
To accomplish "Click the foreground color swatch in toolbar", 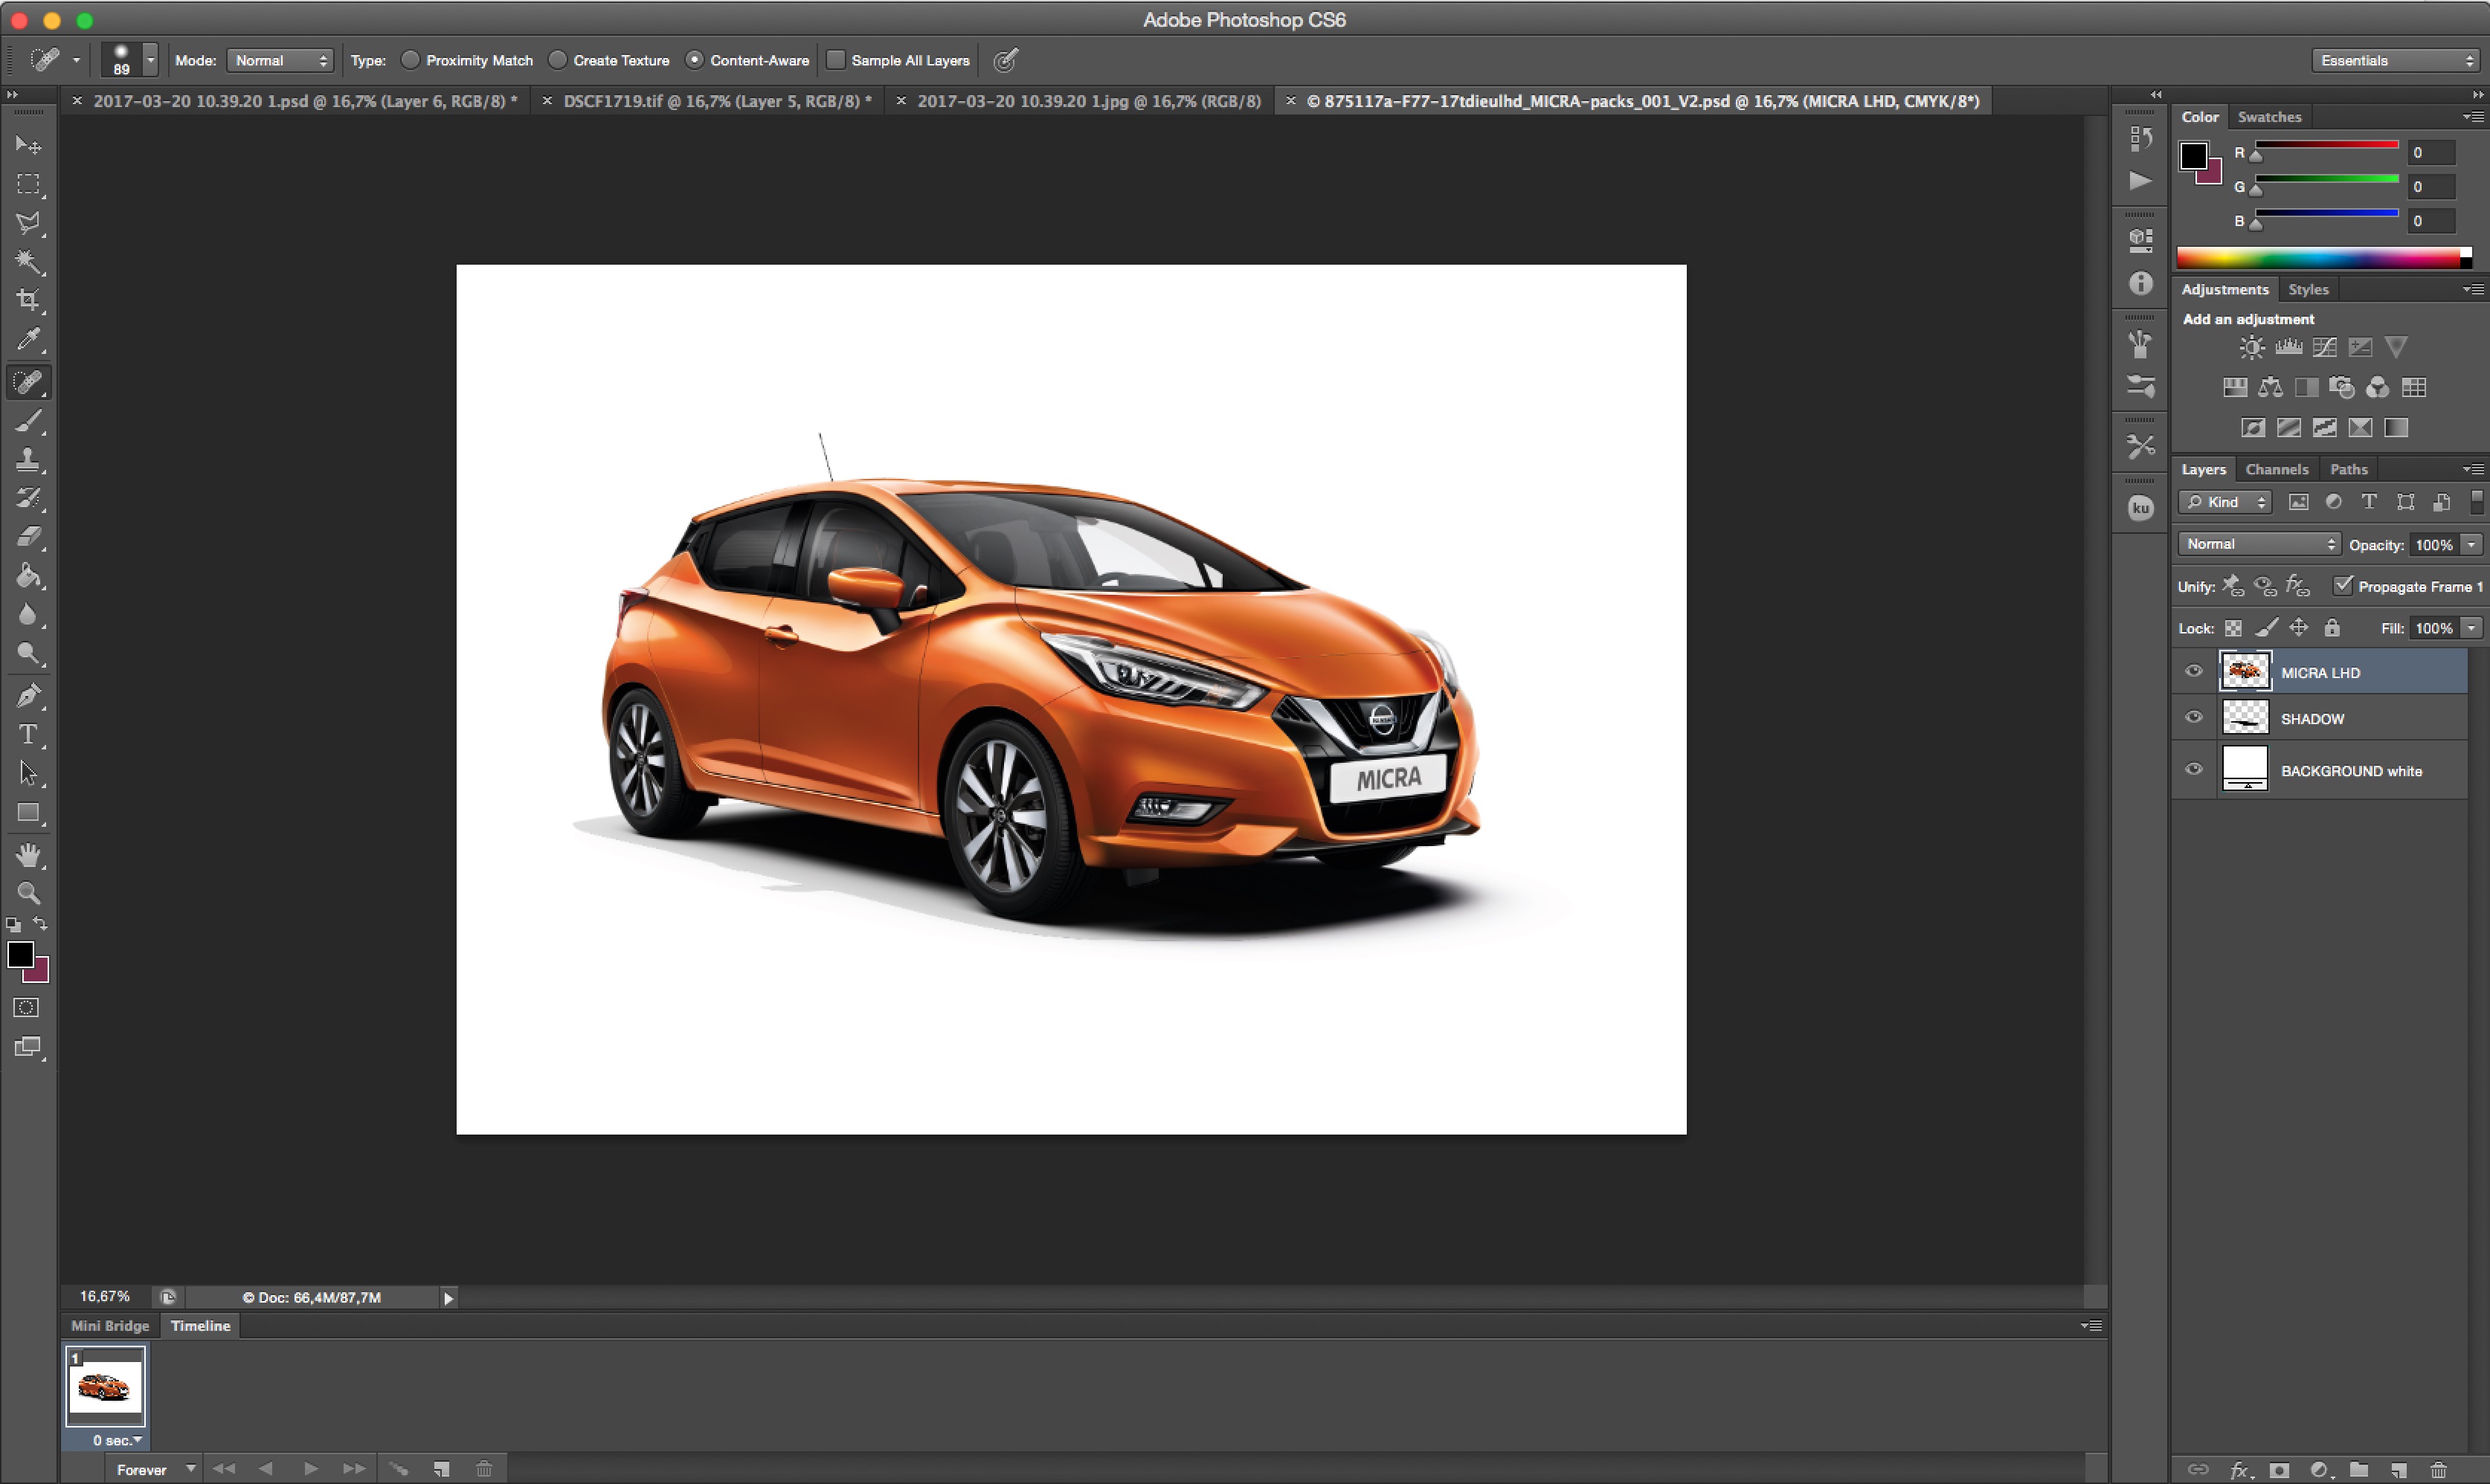I will pyautogui.click(x=20, y=955).
